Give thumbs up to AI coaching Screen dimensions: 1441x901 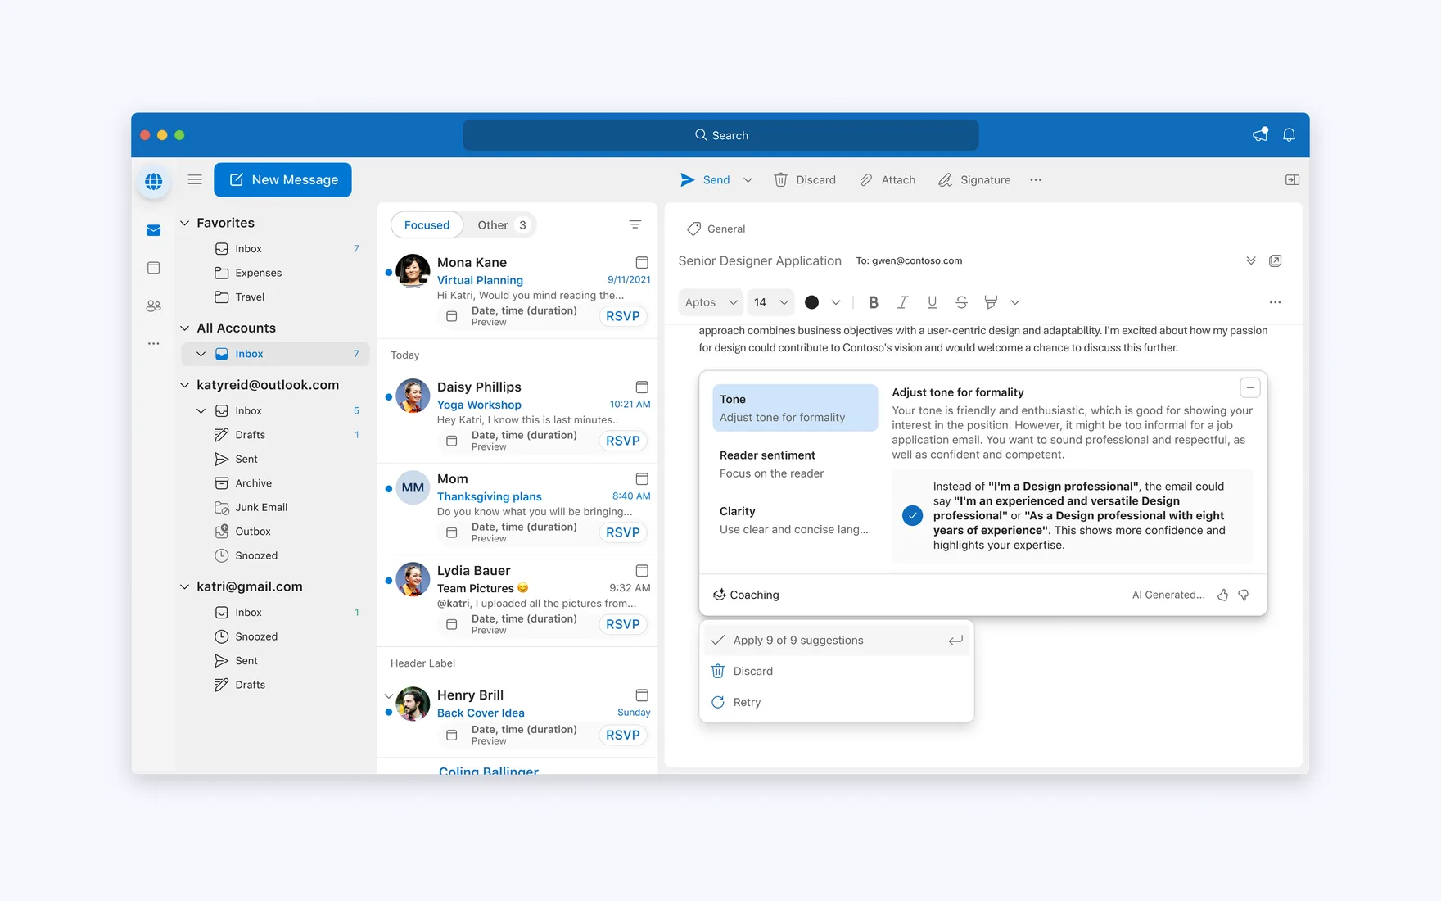tap(1222, 595)
